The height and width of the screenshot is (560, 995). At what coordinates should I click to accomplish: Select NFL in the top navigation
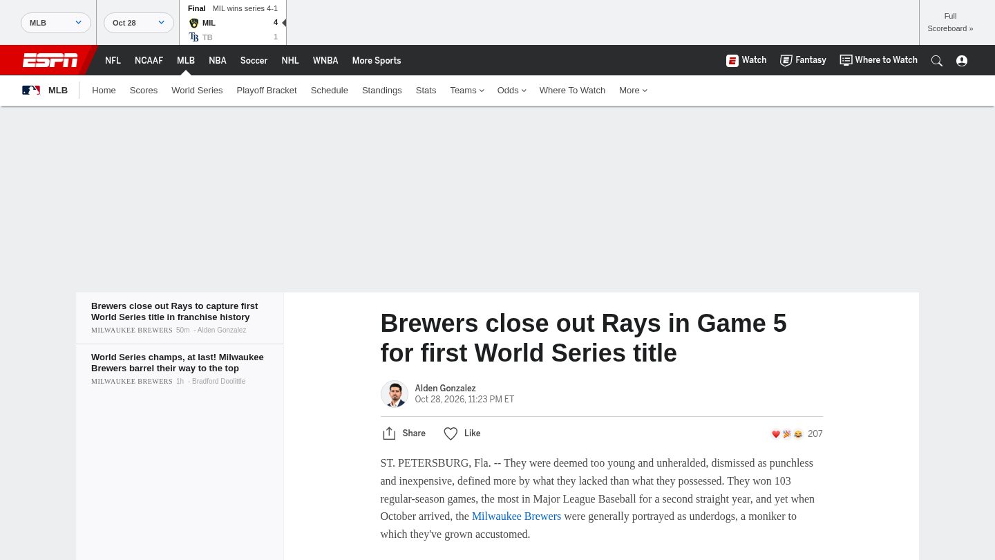[x=113, y=61]
